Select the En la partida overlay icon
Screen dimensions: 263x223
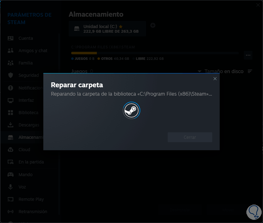11,162
